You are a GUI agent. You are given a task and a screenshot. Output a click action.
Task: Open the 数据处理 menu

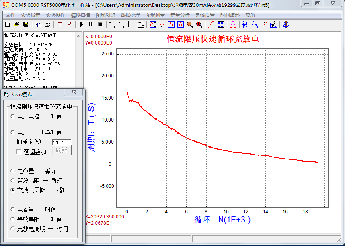(x=130, y=15)
